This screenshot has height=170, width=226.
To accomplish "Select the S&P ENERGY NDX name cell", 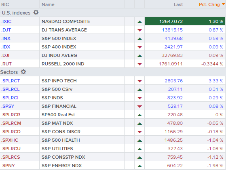I will point(82,166).
